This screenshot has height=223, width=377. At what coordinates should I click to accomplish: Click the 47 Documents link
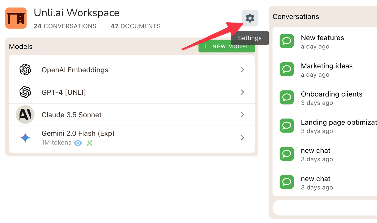coord(135,26)
